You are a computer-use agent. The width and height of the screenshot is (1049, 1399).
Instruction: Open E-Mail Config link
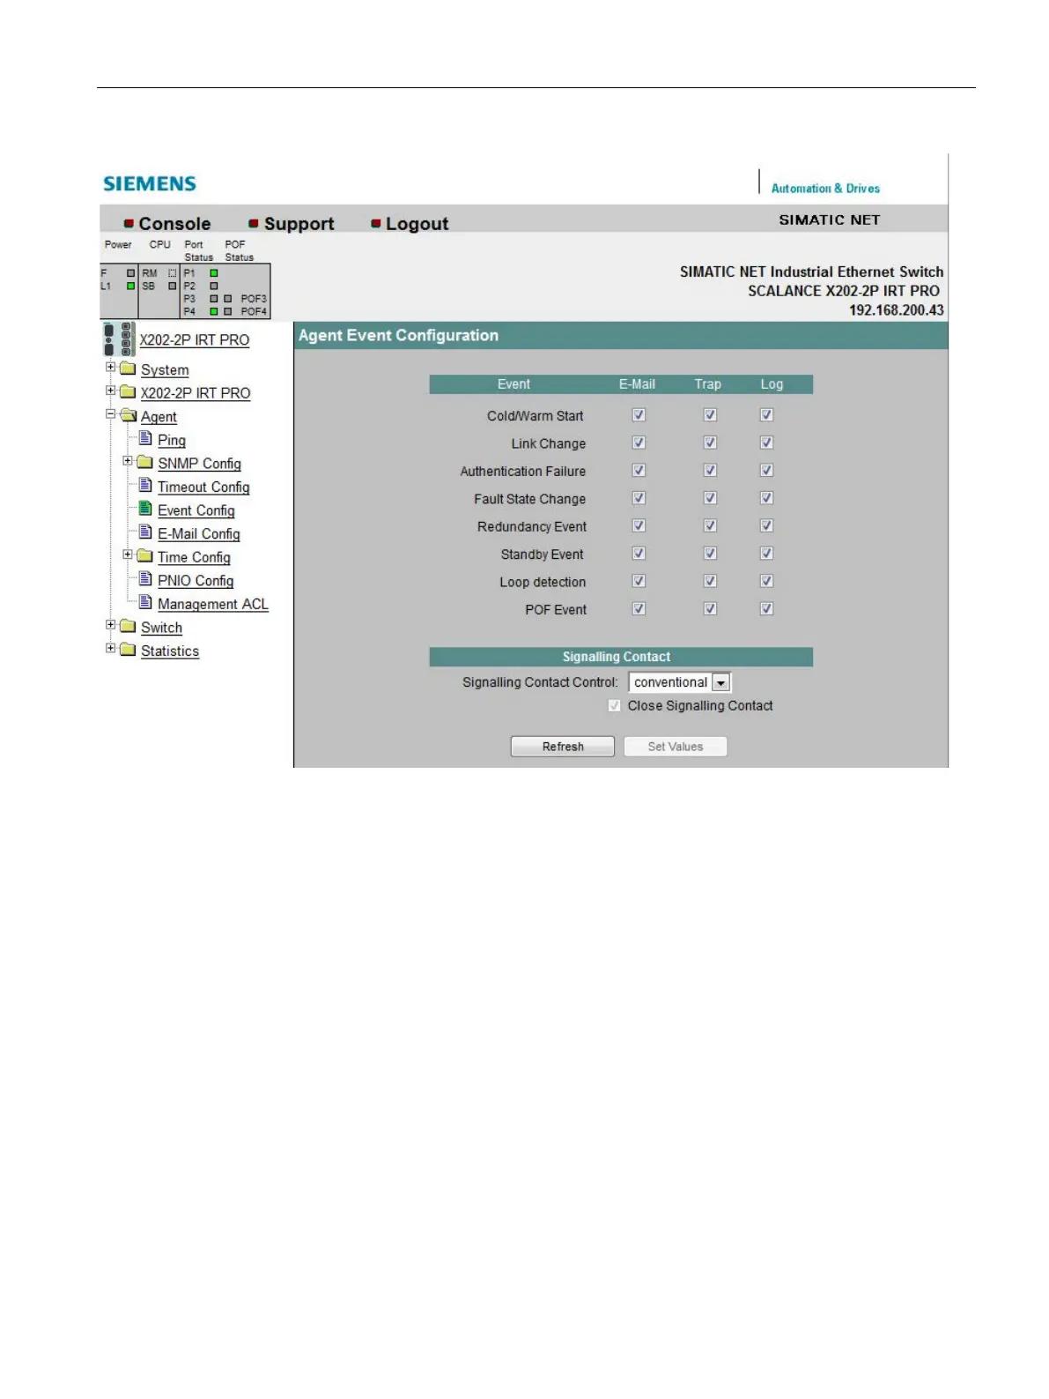point(199,533)
